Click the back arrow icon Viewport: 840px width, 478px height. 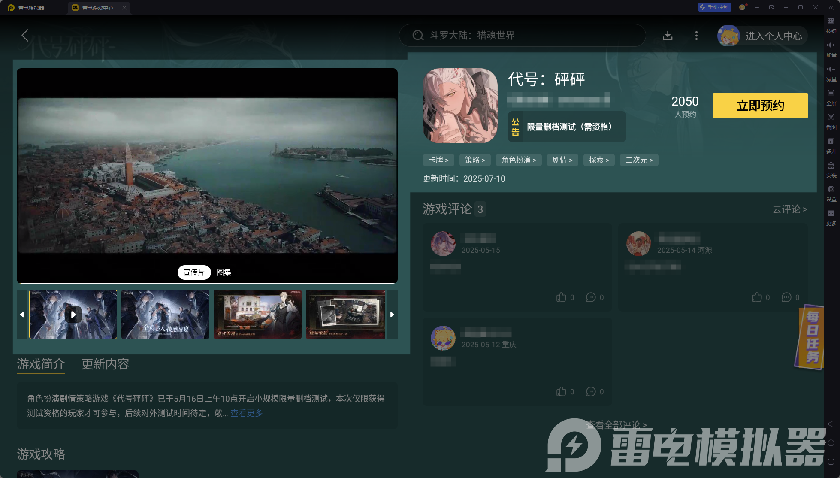(x=25, y=36)
